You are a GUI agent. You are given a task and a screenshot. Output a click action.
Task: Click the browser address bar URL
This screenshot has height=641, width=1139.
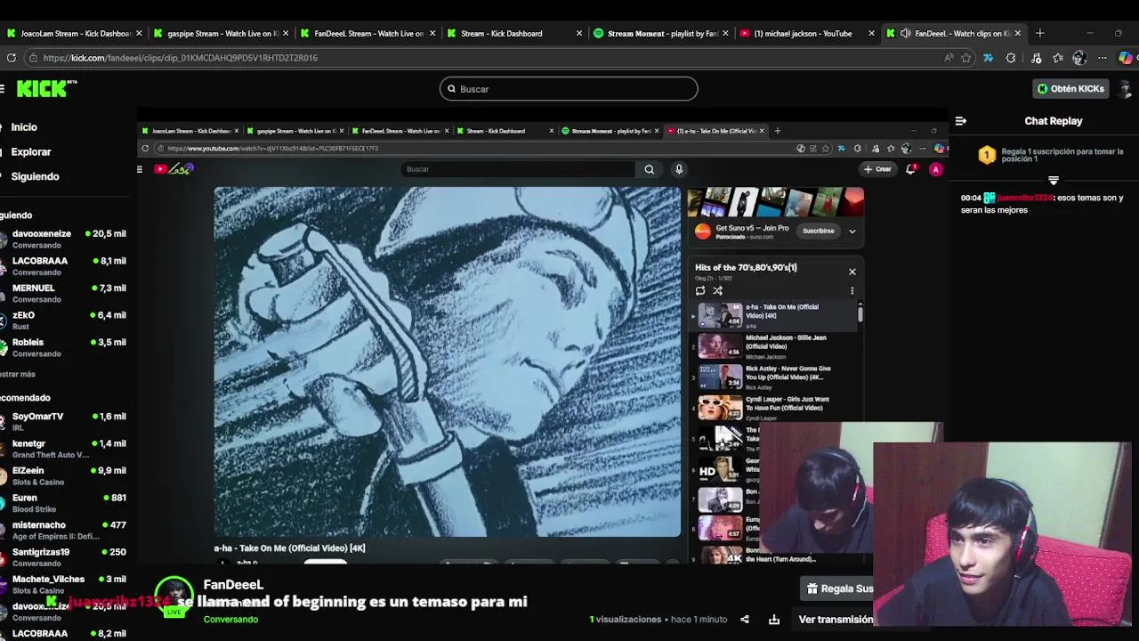[180, 58]
